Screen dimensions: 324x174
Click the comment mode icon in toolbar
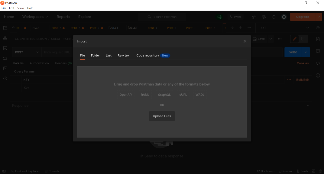[303, 39]
